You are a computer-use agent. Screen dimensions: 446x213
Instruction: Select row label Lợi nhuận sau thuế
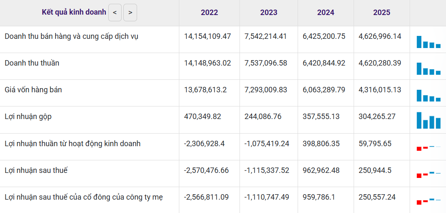pyautogui.click(x=36, y=170)
